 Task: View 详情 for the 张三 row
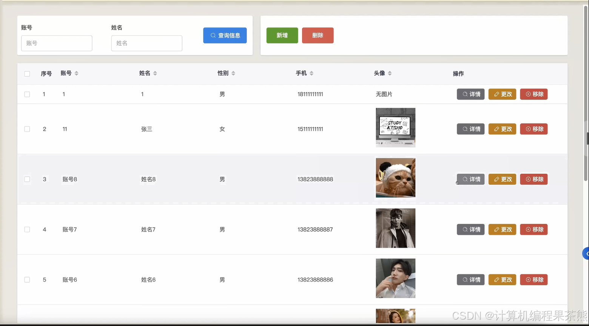(471, 129)
